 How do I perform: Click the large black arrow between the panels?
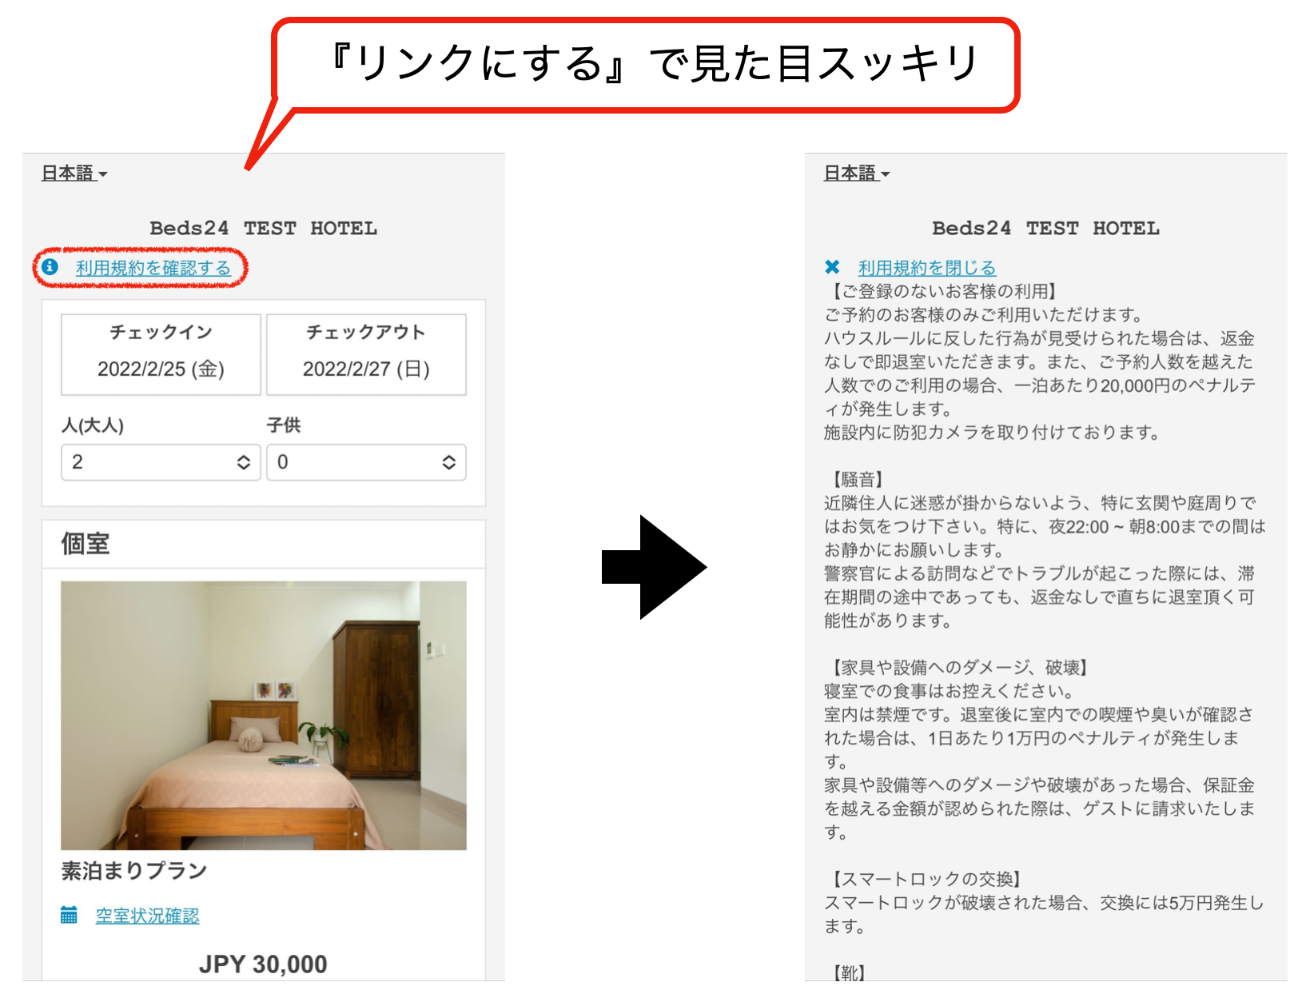click(653, 567)
